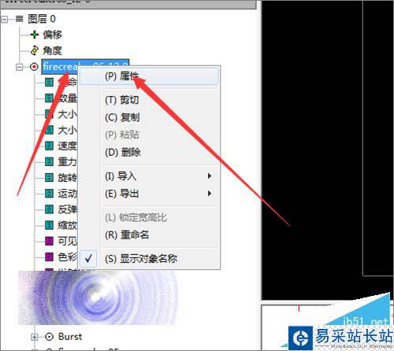
Task: Select the 图层 0 tree row
Action: (42, 19)
